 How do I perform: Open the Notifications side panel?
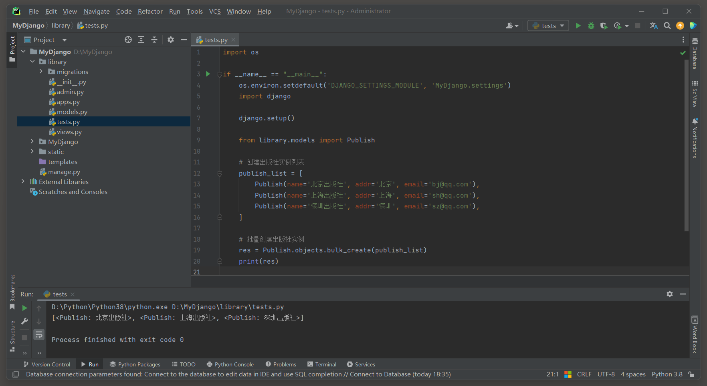[695, 138]
